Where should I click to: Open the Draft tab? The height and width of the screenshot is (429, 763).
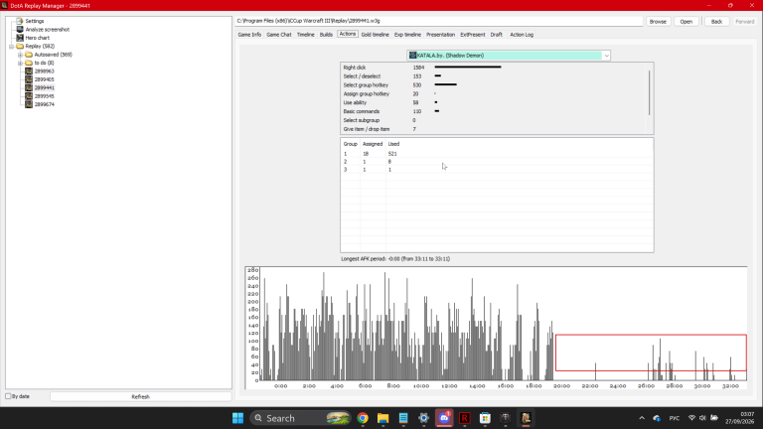point(497,35)
